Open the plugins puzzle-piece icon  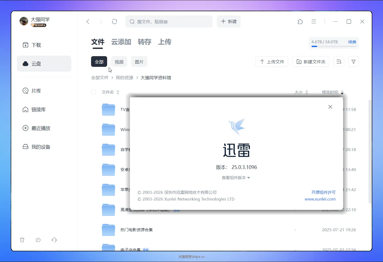[x=300, y=22]
